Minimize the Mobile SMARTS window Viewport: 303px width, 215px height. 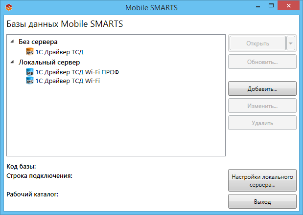[x=258, y=6]
